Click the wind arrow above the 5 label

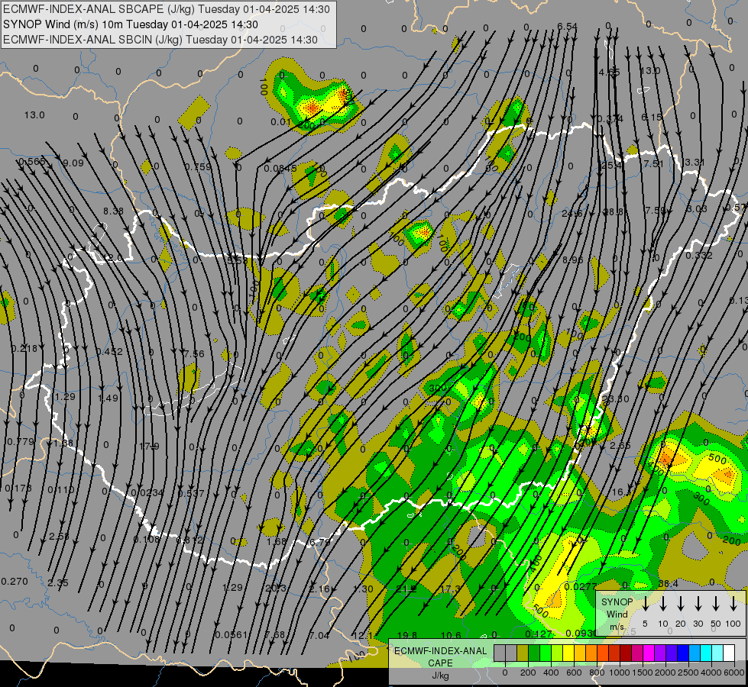646,604
